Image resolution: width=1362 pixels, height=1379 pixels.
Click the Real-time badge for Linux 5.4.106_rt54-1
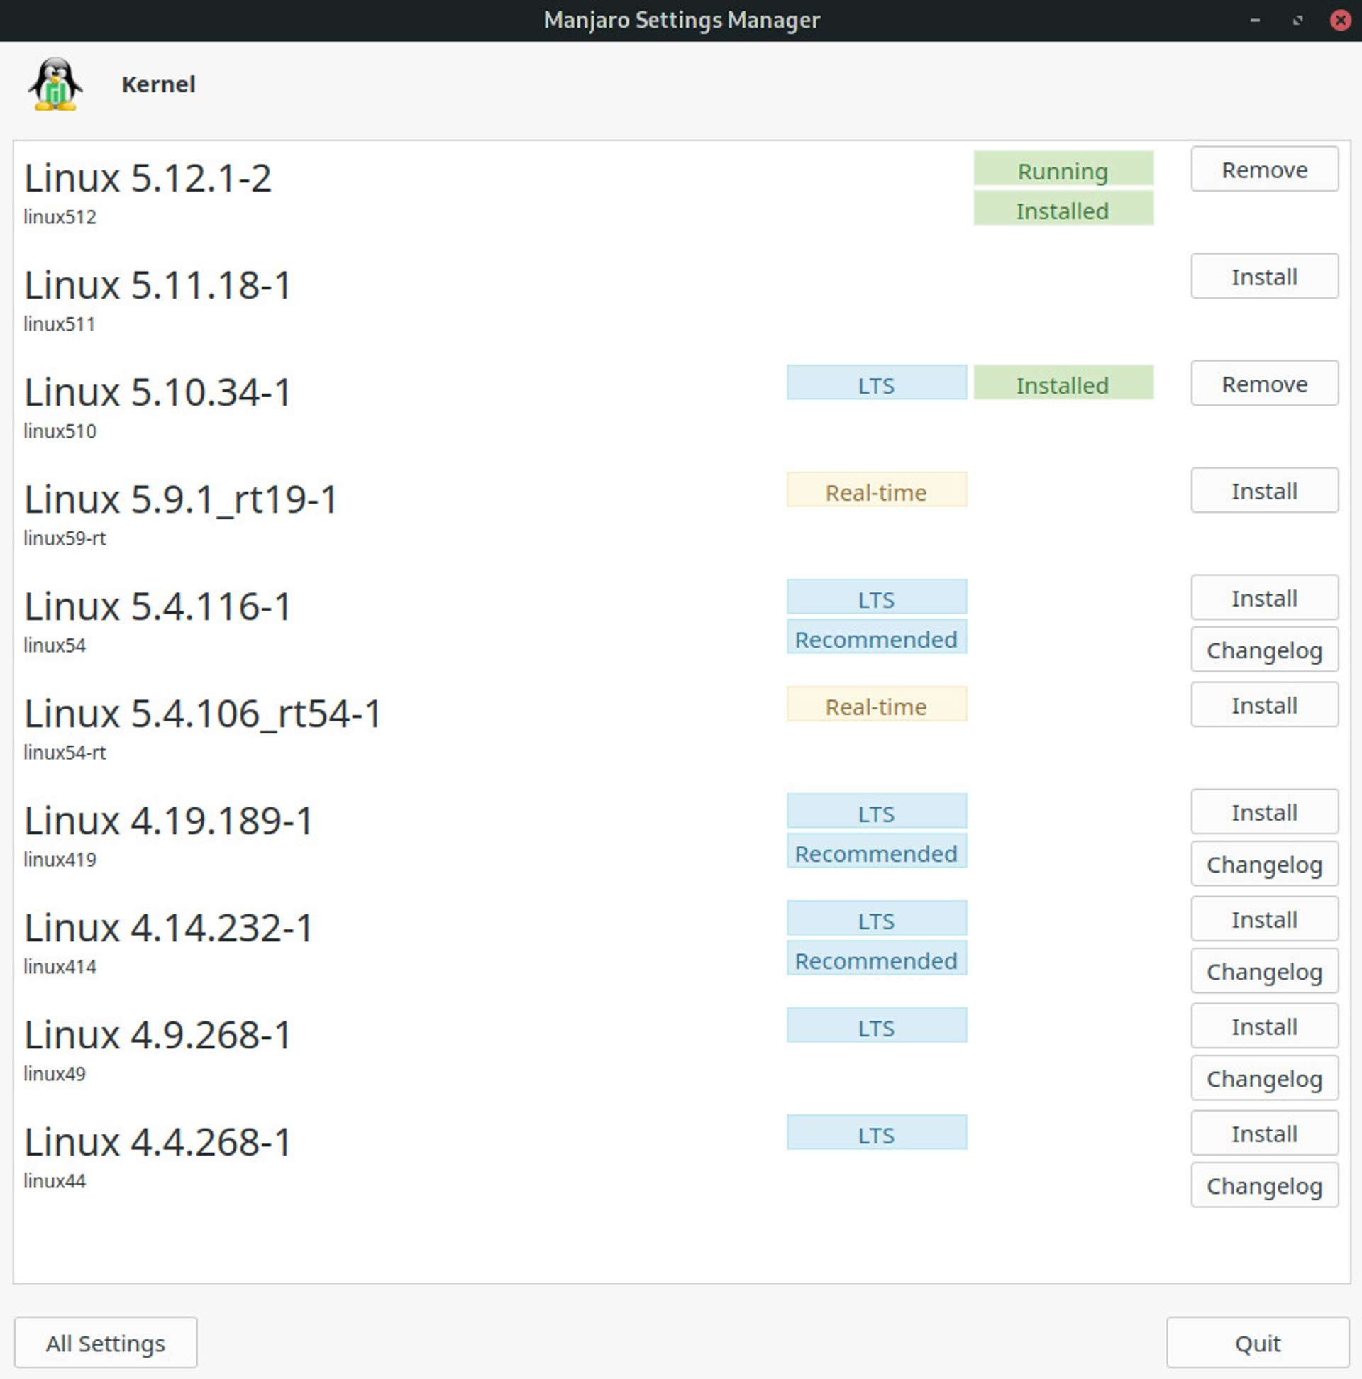pos(877,704)
